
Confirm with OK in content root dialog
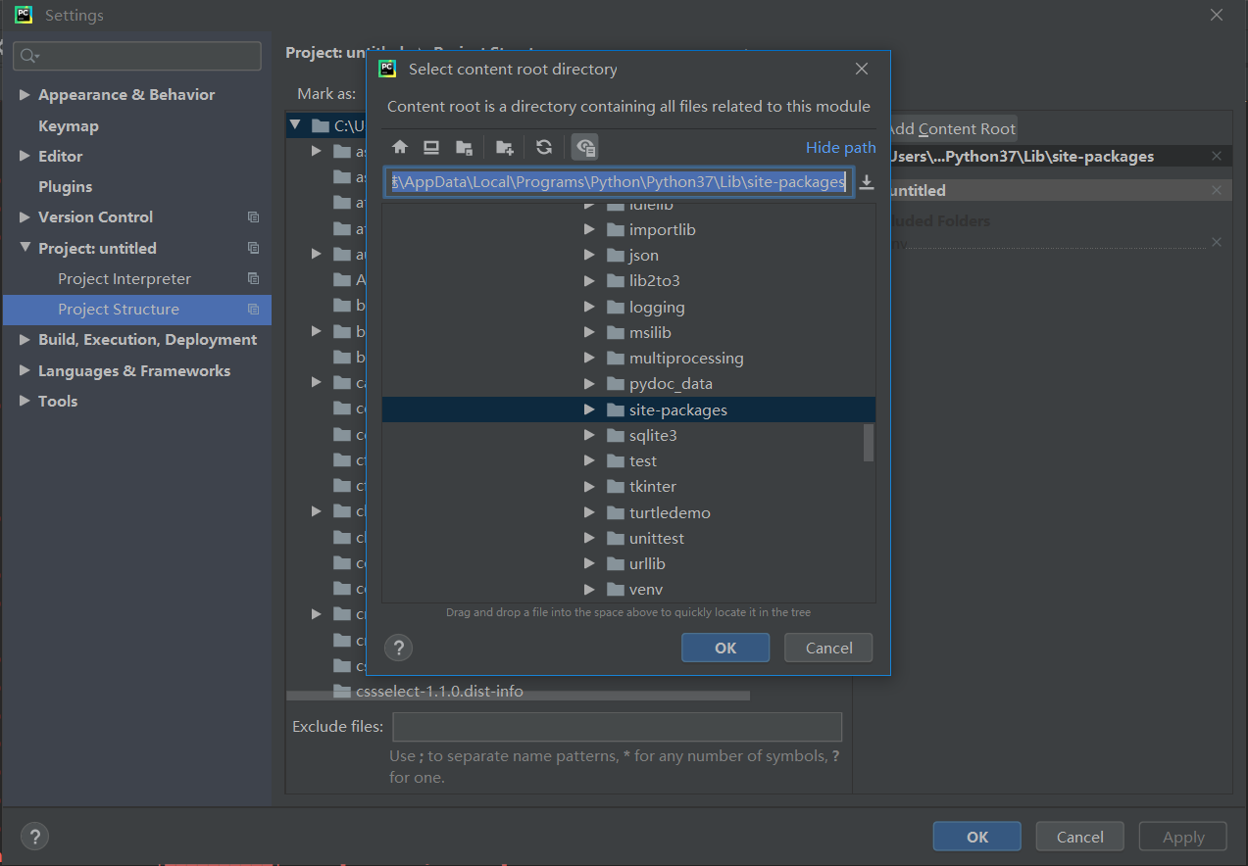click(x=725, y=648)
